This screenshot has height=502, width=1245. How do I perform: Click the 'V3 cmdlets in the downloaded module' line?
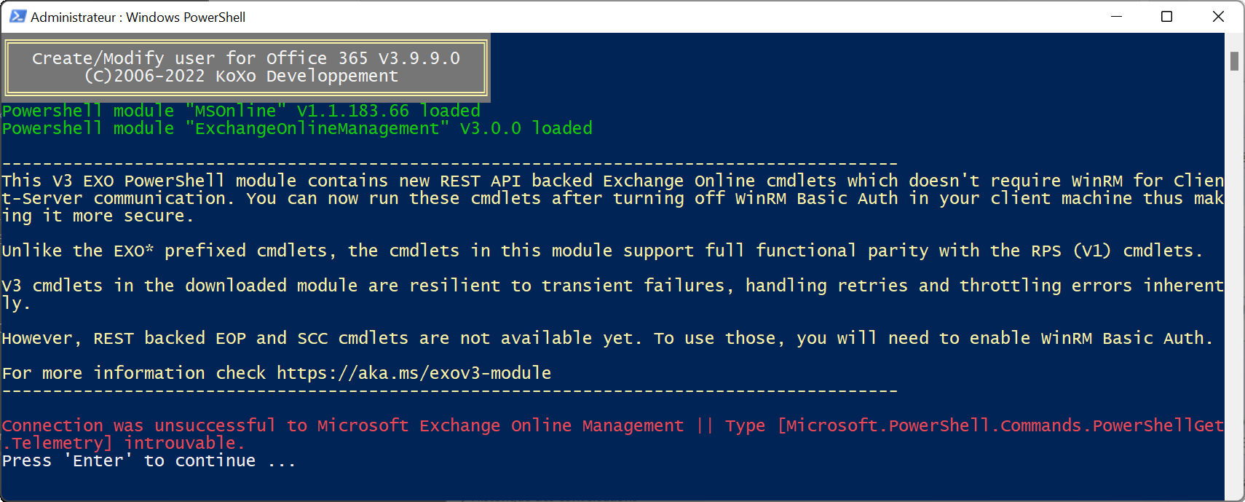click(613, 294)
